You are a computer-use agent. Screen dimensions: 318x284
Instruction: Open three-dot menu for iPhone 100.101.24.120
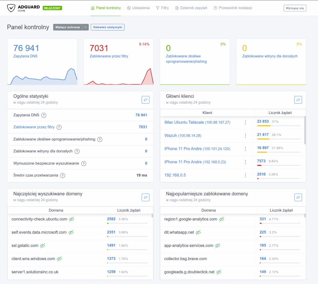pyautogui.click(x=245, y=149)
